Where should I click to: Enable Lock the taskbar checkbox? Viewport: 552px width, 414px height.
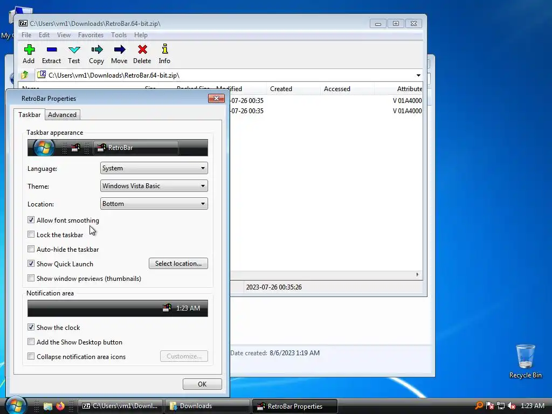[x=31, y=234]
